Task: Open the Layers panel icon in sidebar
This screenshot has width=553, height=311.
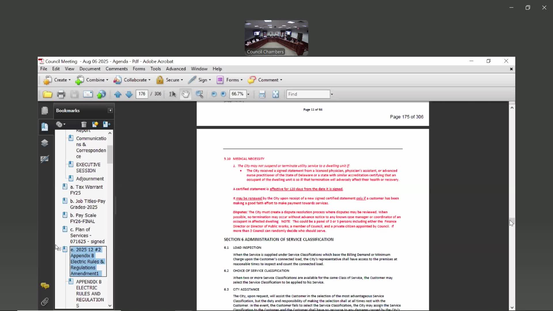Action: pos(45,143)
